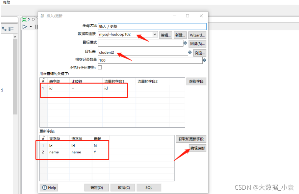Click the 编辑... connection button
The height and width of the screenshot is (194, 299).
coord(165,35)
